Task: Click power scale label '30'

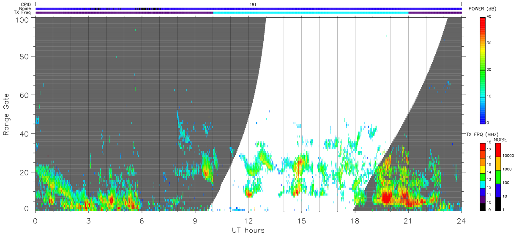Action: pyautogui.click(x=489, y=43)
